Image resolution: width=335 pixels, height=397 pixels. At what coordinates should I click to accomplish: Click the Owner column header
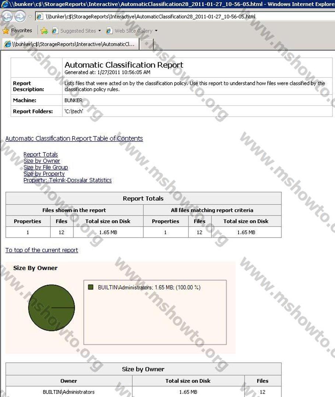coord(69,381)
